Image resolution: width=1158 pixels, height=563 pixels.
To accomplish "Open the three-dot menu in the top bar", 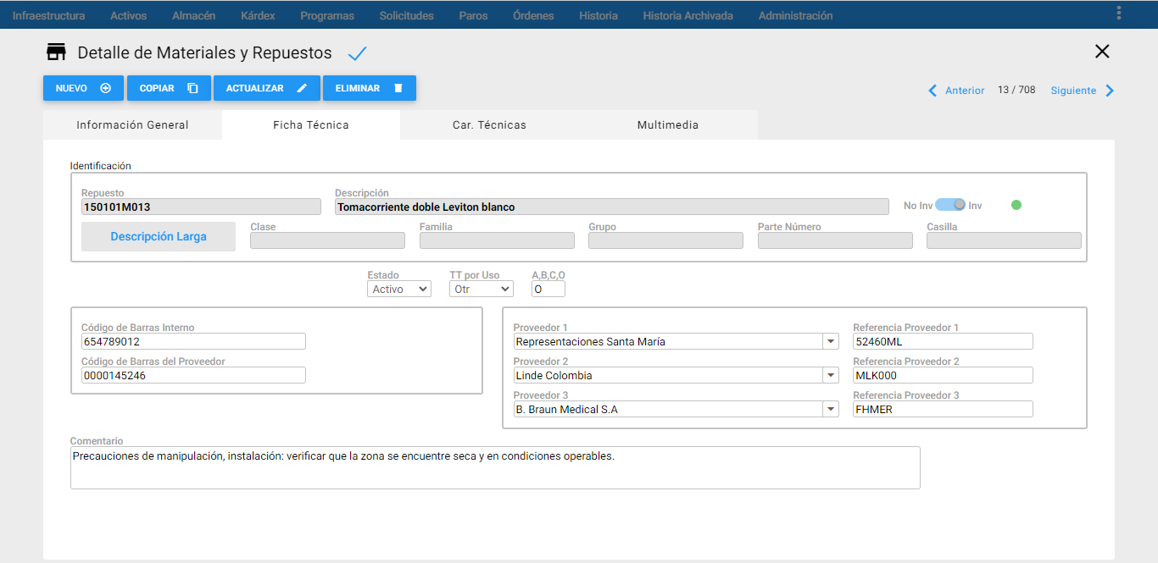I will (1119, 13).
